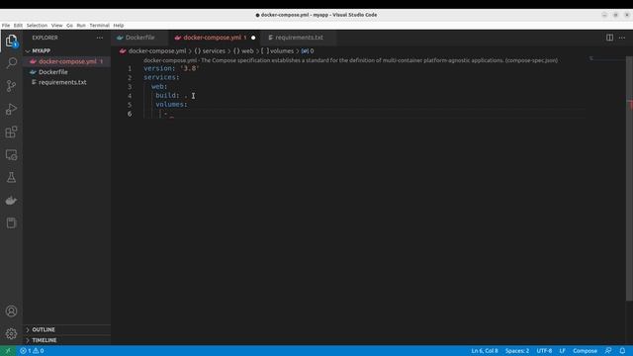Viewport: 633px width, 356px height.
Task: Change language mode Compose
Action: tap(585, 351)
